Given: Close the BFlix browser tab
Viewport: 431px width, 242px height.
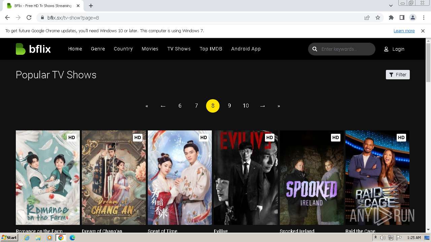Looking at the screenshot, I should [x=78, y=6].
